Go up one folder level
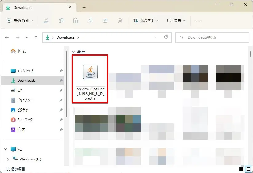Viewport: 253px width, 173px height. tap(36, 37)
